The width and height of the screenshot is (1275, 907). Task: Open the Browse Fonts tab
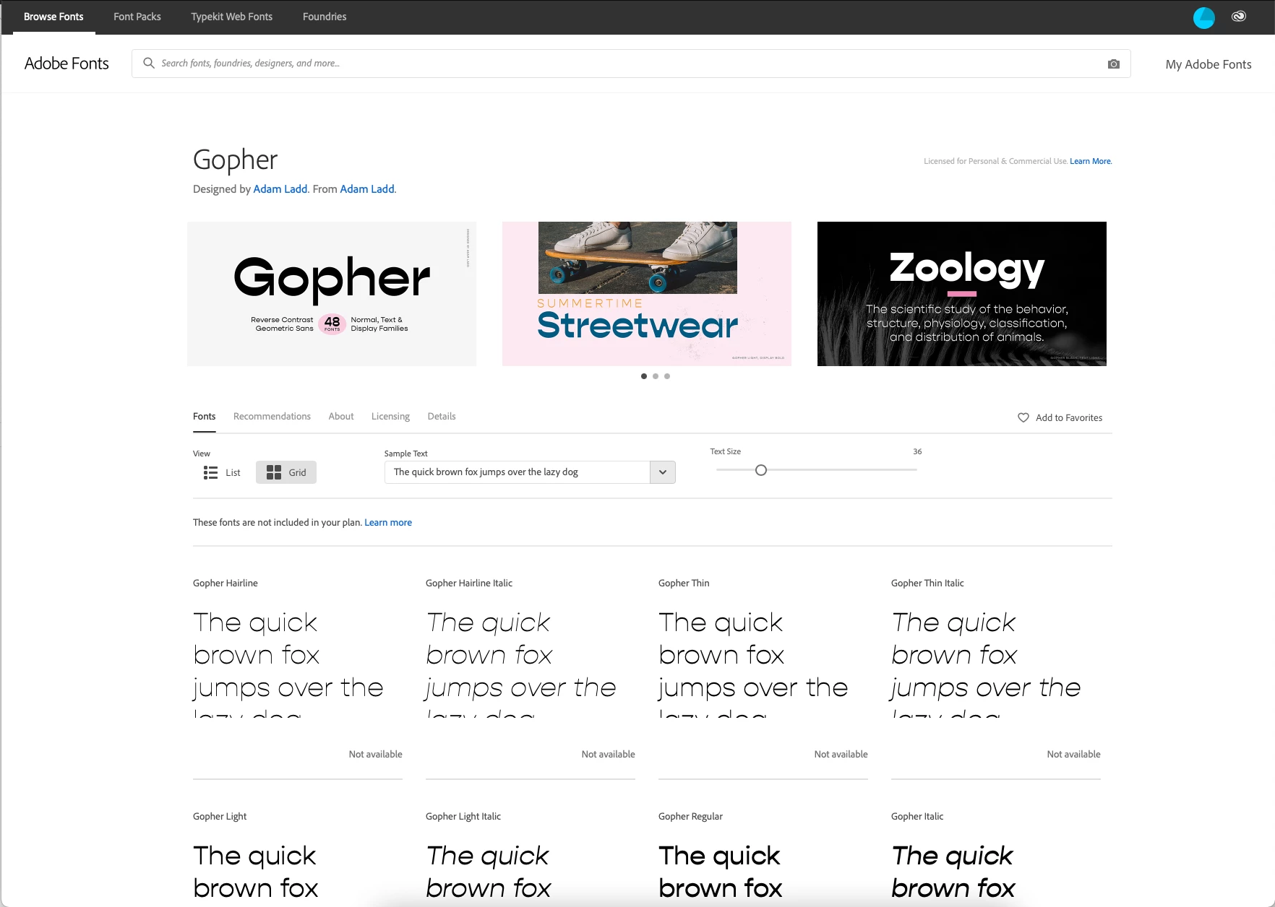(53, 17)
